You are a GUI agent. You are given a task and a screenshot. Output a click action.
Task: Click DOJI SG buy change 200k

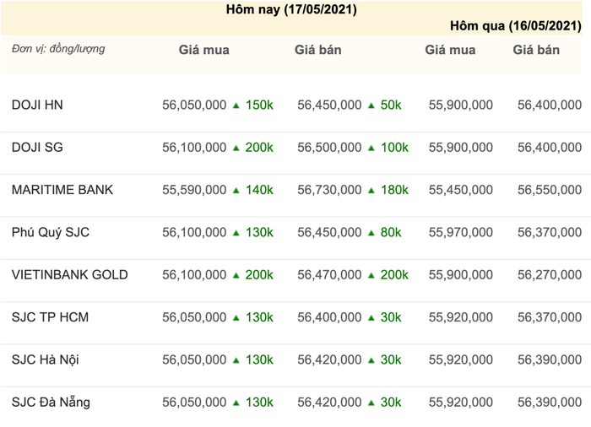coord(259,148)
